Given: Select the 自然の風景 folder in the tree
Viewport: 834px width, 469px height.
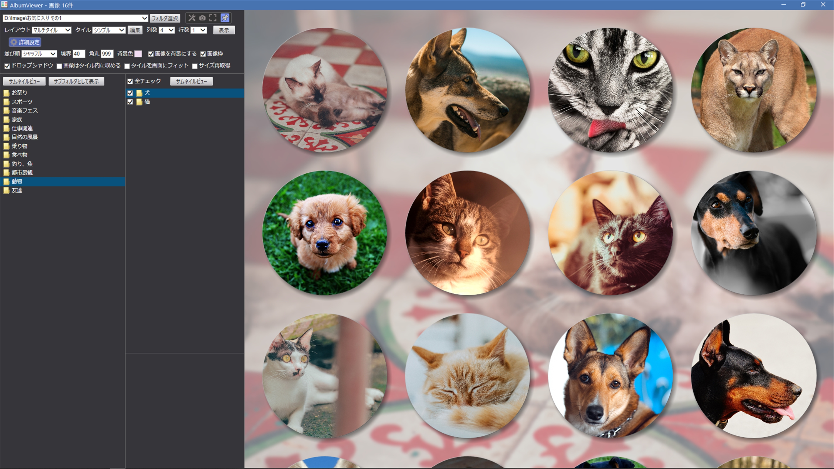Looking at the screenshot, I should (x=25, y=137).
